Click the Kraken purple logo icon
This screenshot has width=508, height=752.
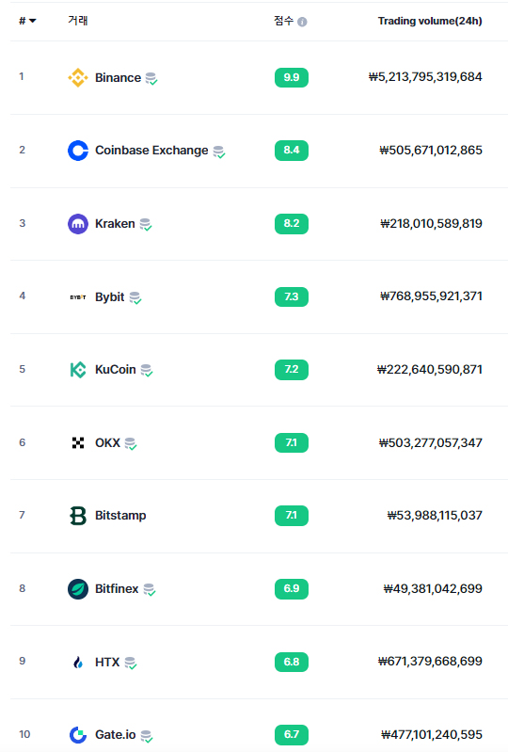(78, 224)
